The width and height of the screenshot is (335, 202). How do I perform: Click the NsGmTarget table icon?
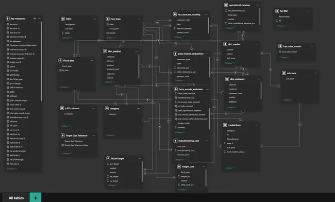pyautogui.click(x=108, y=158)
